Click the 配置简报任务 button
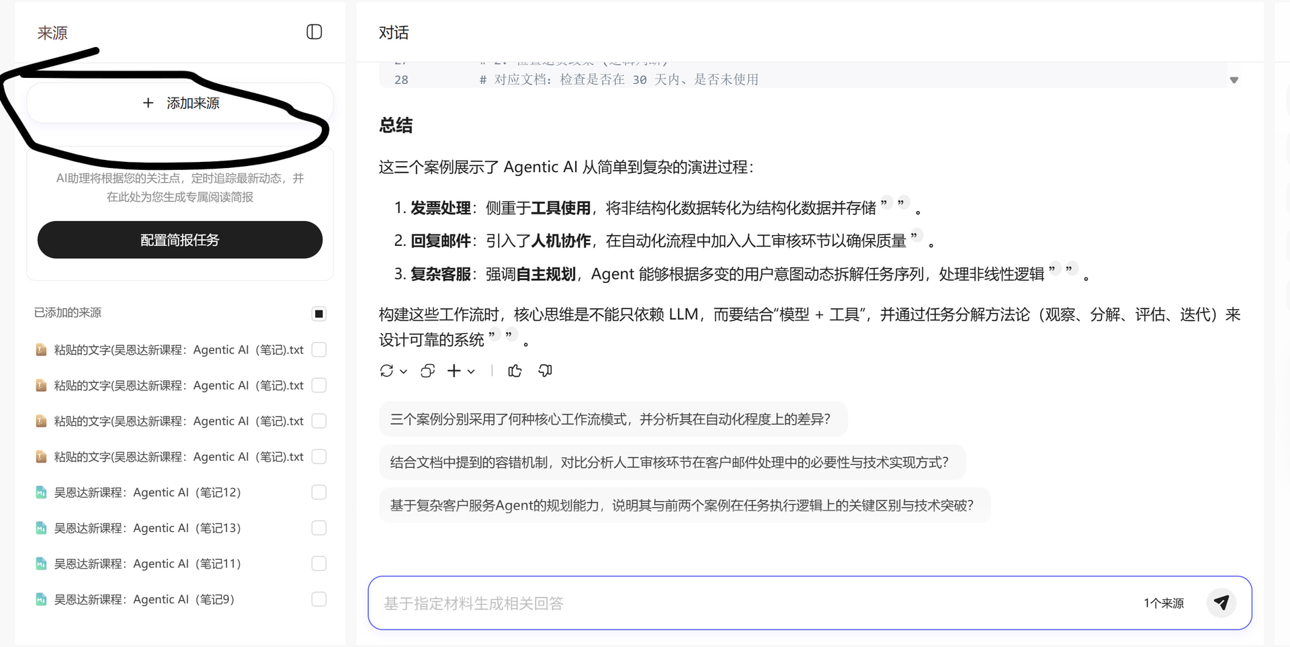 180,240
